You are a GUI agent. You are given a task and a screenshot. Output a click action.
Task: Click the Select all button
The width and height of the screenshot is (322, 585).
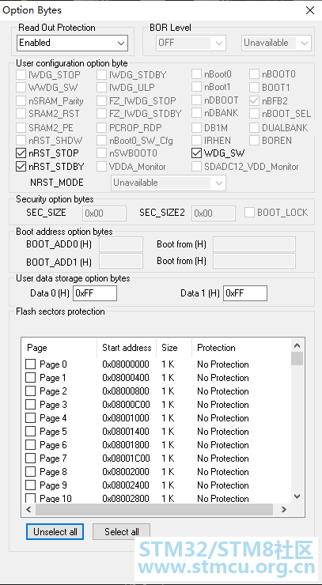click(121, 532)
